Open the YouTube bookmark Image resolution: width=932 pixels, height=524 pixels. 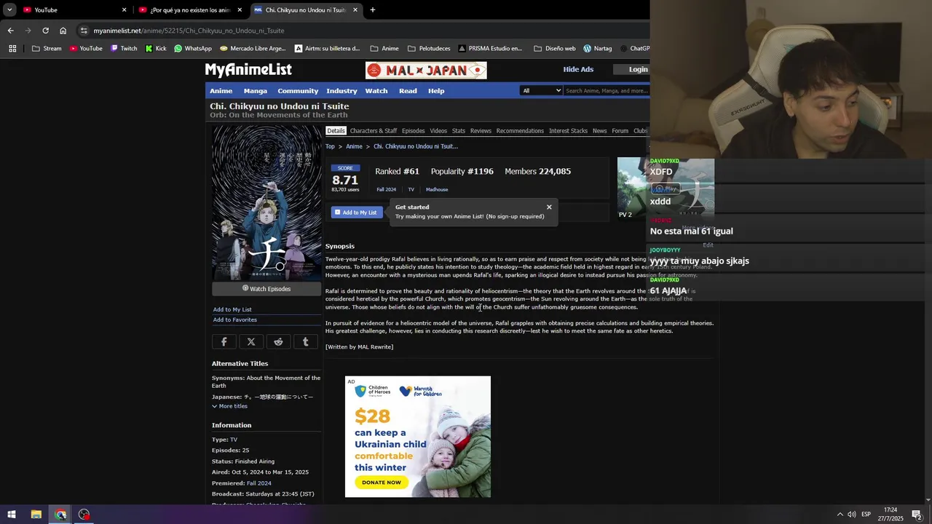[x=86, y=49]
